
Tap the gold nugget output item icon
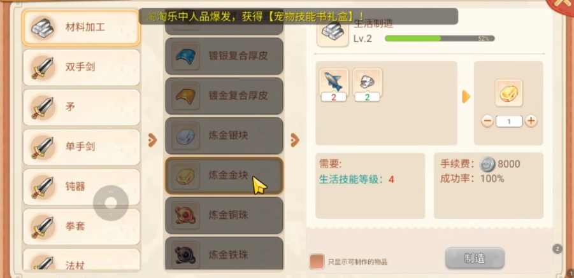coord(508,93)
